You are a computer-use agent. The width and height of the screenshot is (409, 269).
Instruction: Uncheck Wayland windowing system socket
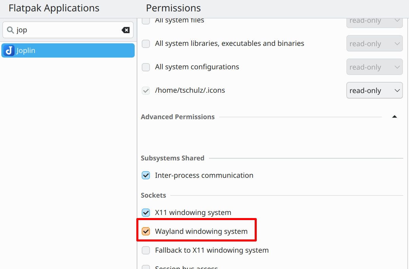pyautogui.click(x=146, y=232)
